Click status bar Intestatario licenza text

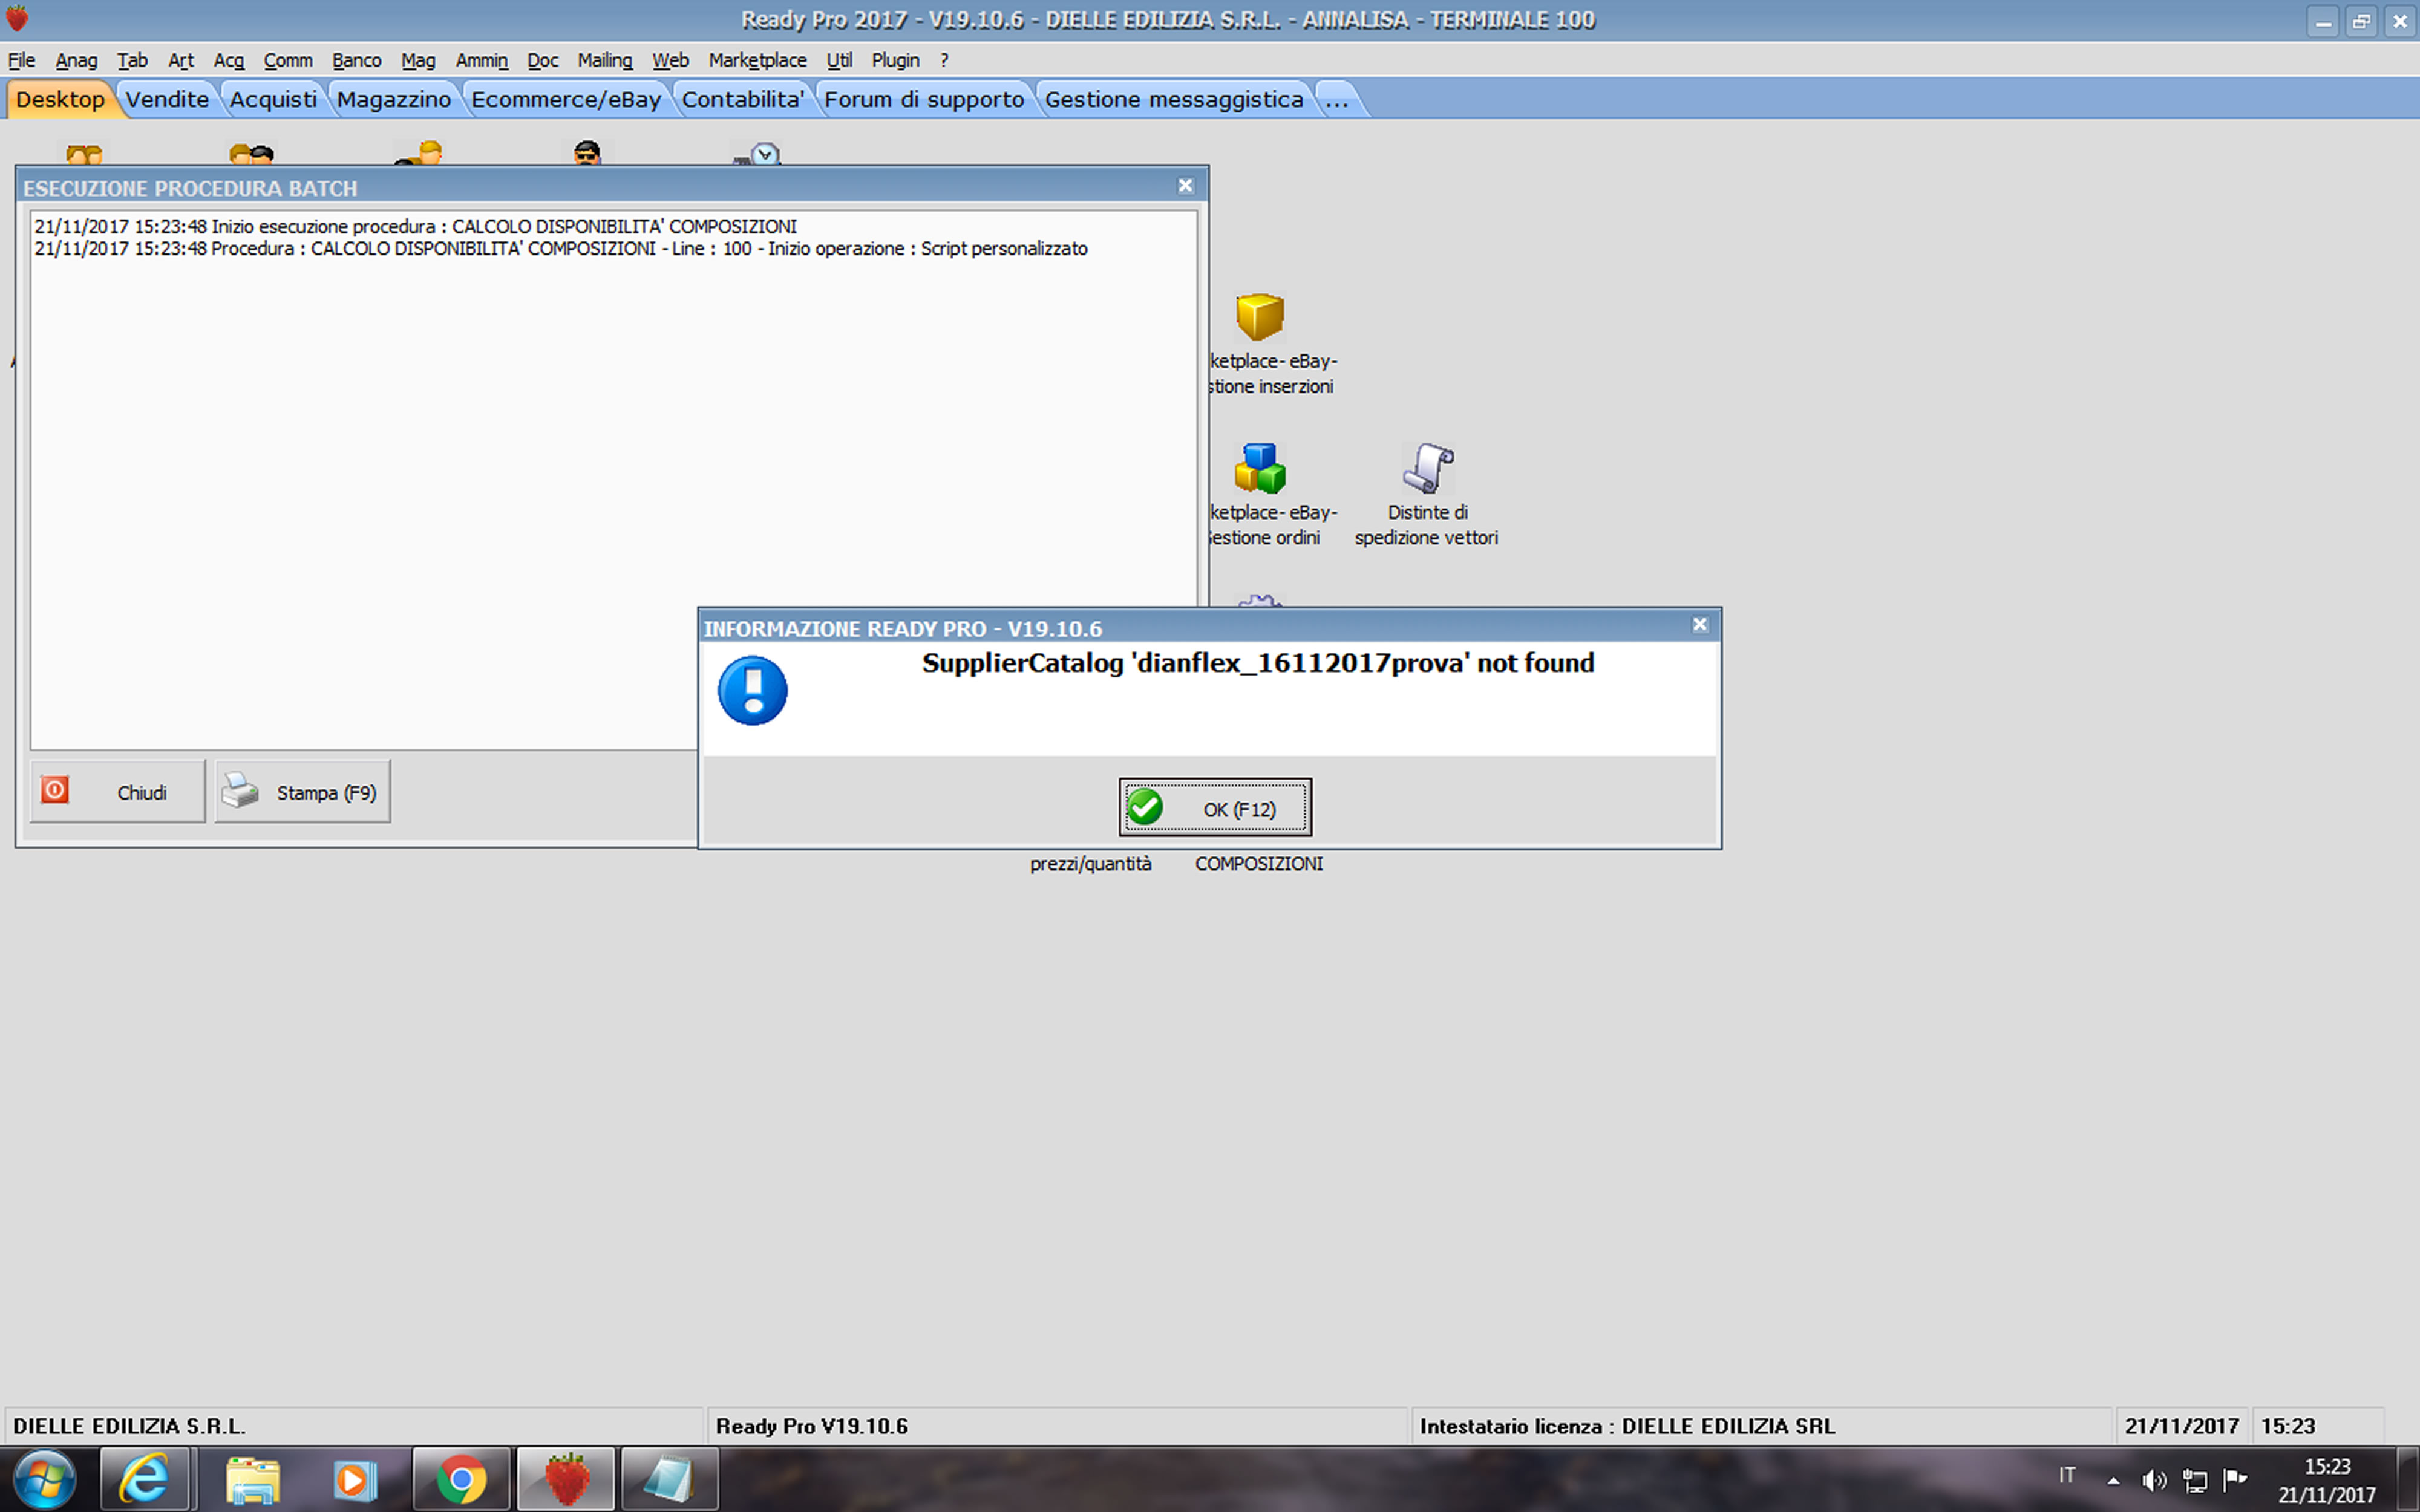(x=1627, y=1426)
